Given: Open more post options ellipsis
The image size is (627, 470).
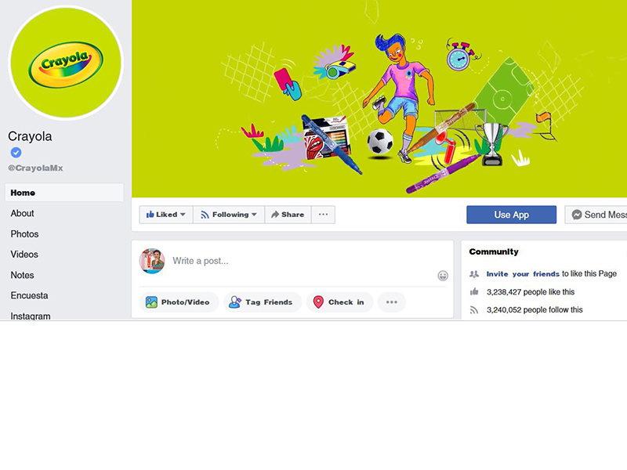Looking at the screenshot, I should (391, 302).
